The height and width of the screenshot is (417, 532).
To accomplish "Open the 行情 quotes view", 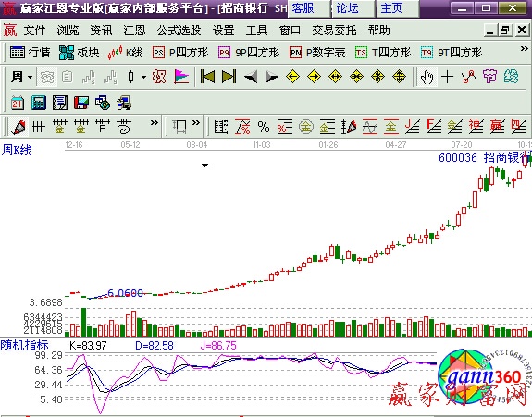I will pyautogui.click(x=30, y=53).
